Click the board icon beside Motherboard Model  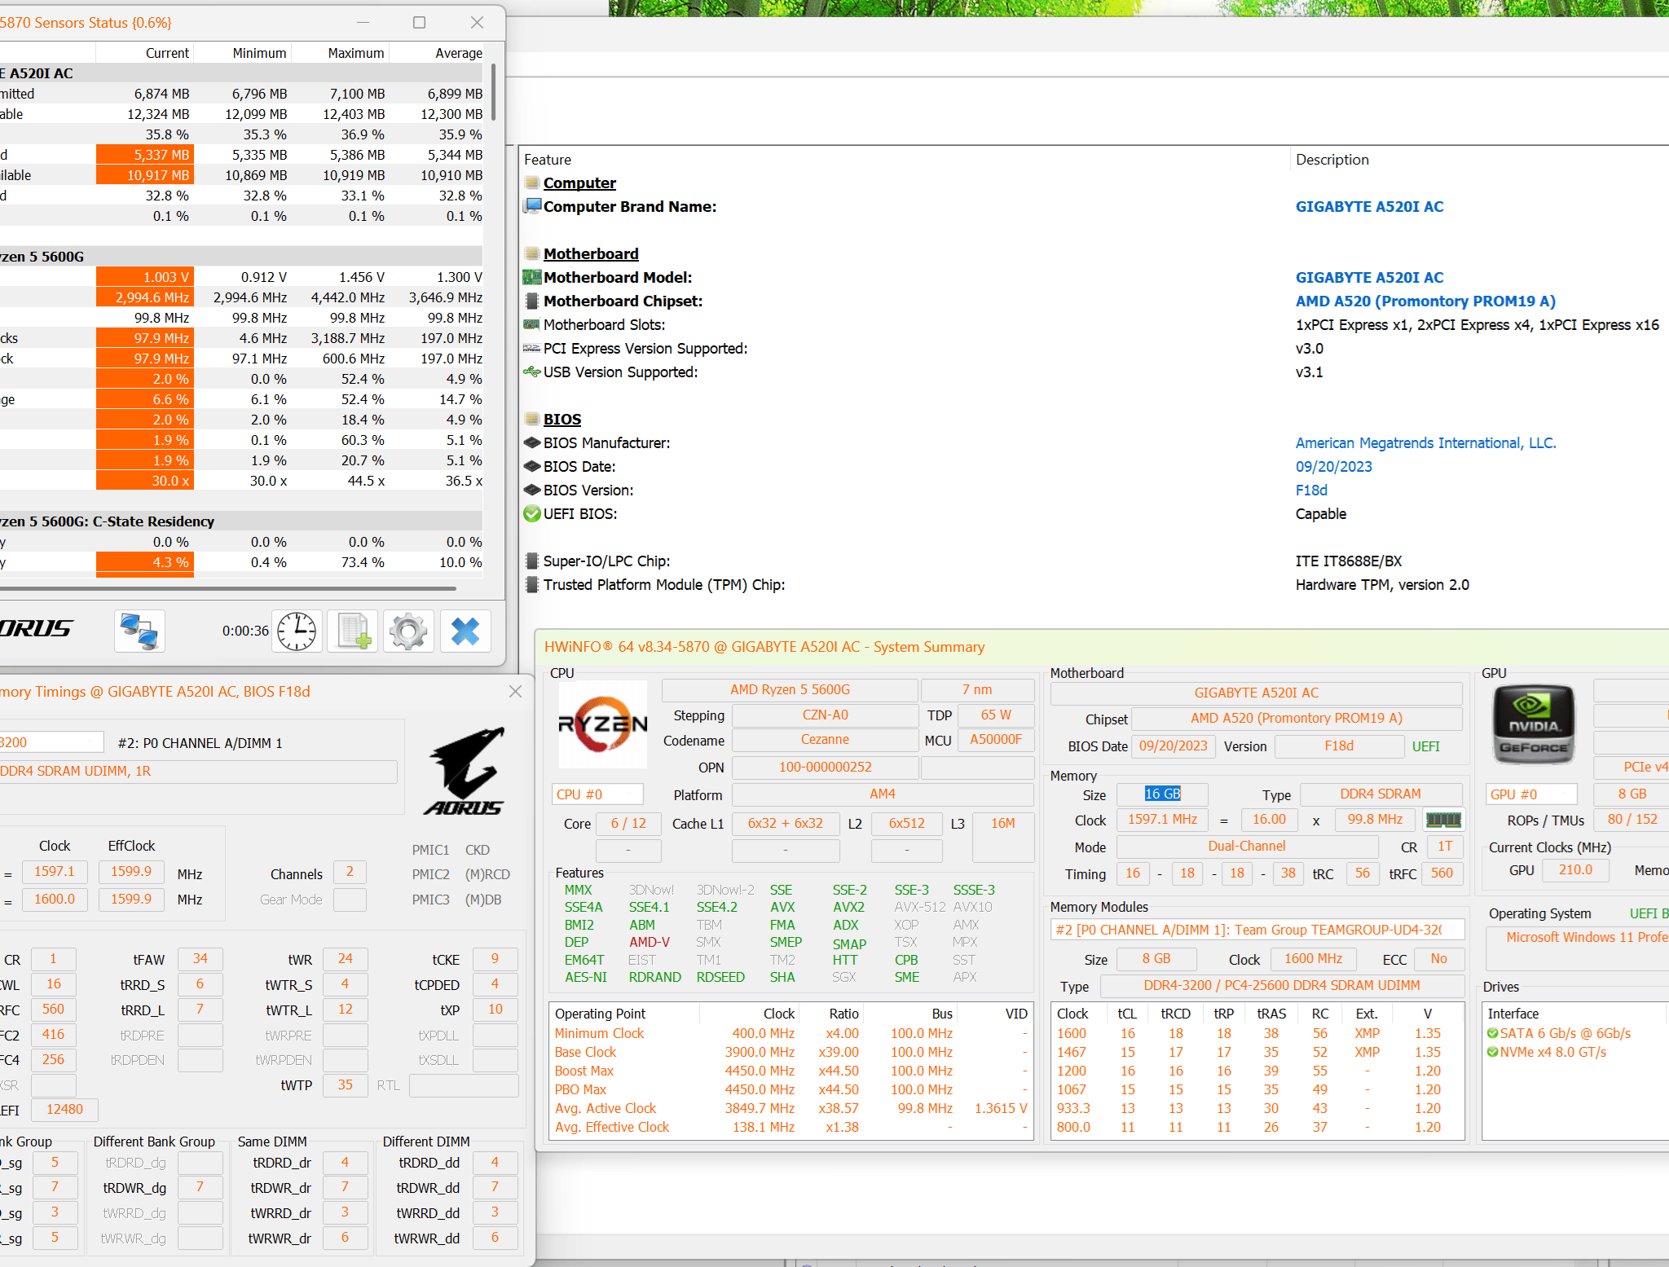pyautogui.click(x=532, y=277)
